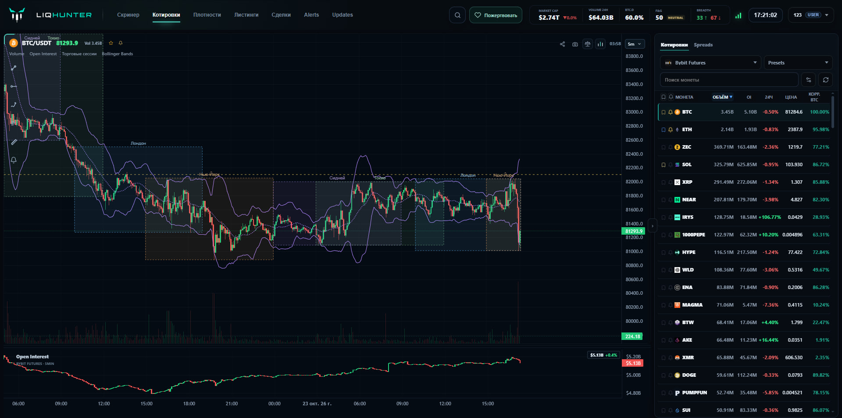The image size is (842, 418).
Task: Open the Листинги tab
Action: 246,15
